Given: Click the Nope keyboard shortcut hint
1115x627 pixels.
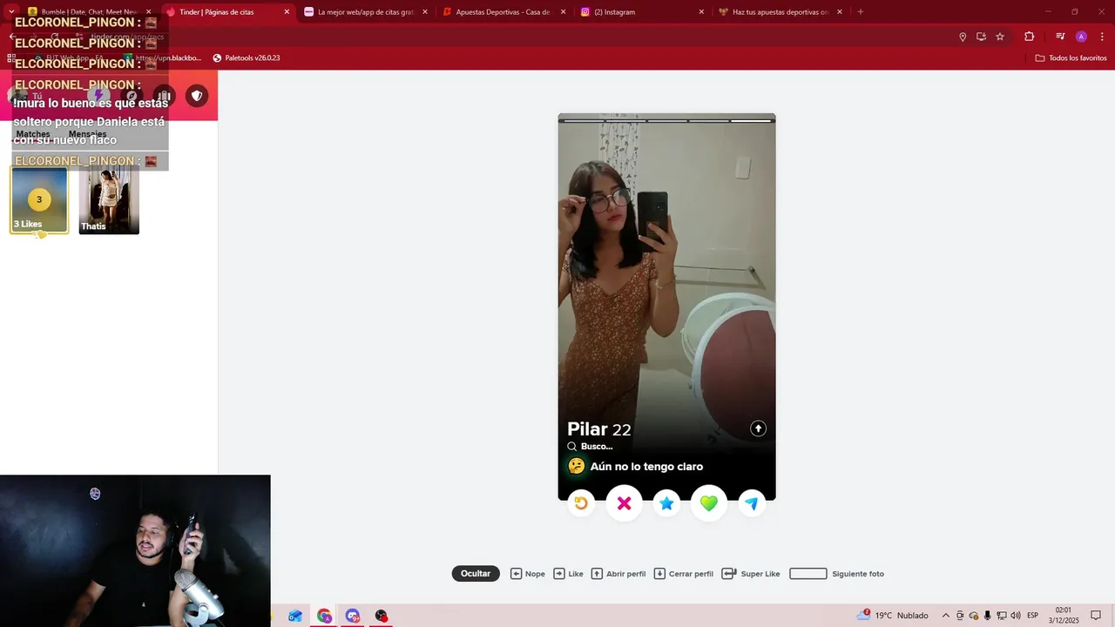Looking at the screenshot, I should 528,574.
